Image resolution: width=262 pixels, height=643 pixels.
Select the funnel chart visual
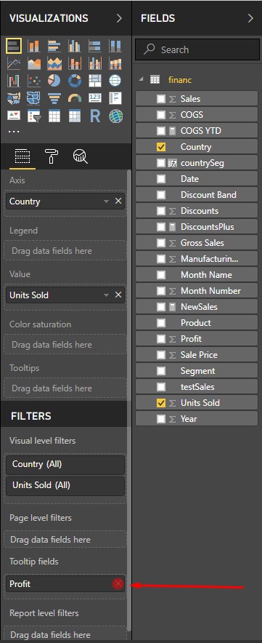(x=54, y=98)
